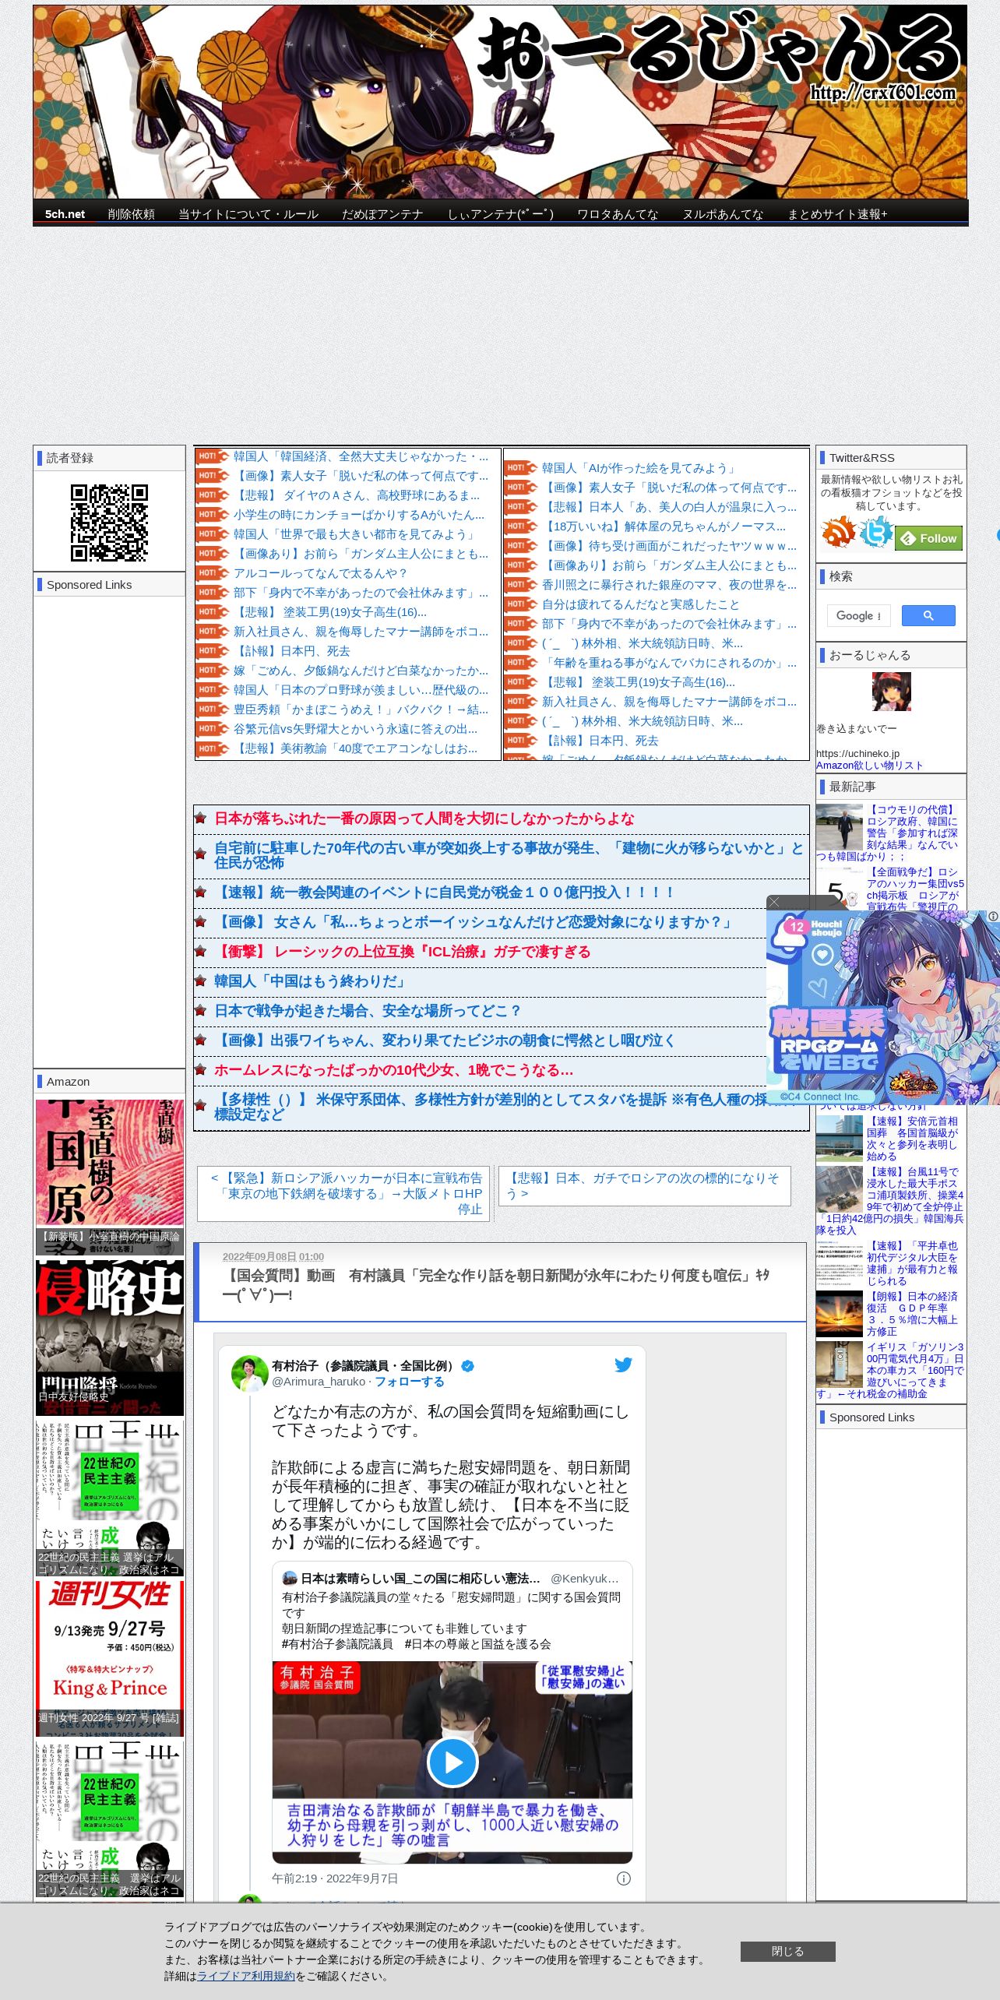Open latest article 平井卓也初代デジタル大臣を逮捕
The width and height of the screenshot is (1000, 2000).
[913, 1263]
